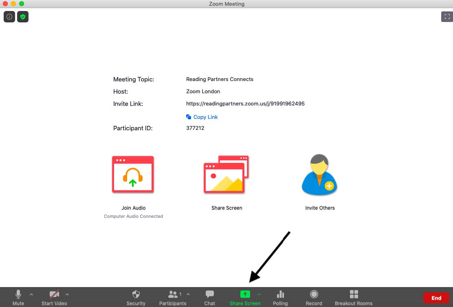Viewport: 453px width, 307px height.
Task: Open the Security menu
Action: click(136, 298)
